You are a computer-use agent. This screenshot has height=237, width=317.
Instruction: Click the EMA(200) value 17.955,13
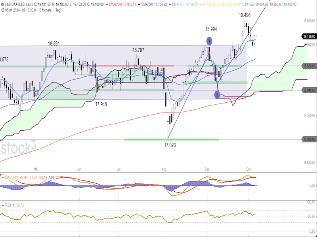coord(130,4)
